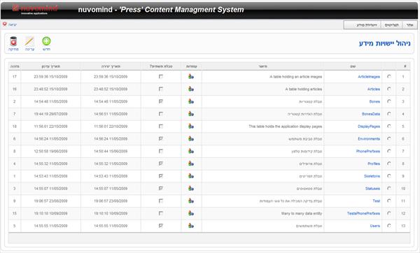Select the TestsPhonePrefixes row radio button

389,213
